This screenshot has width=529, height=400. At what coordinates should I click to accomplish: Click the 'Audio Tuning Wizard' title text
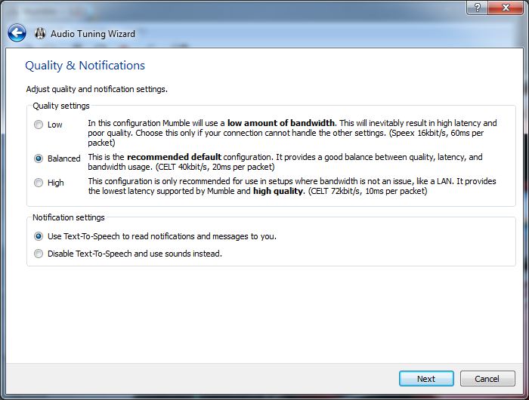(x=93, y=34)
